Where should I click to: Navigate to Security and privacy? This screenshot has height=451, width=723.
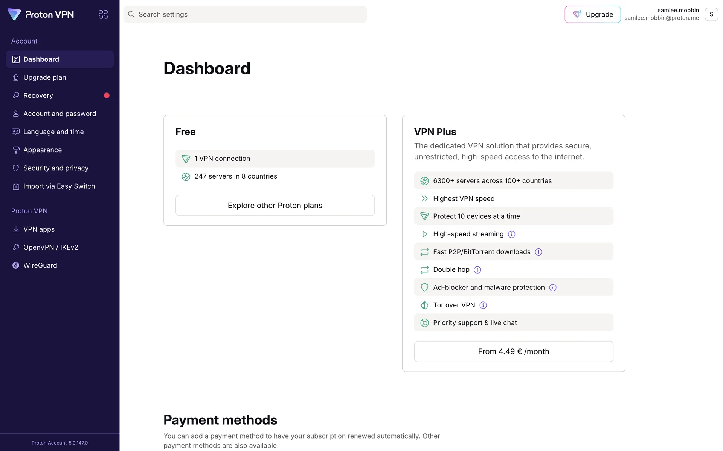tap(56, 168)
